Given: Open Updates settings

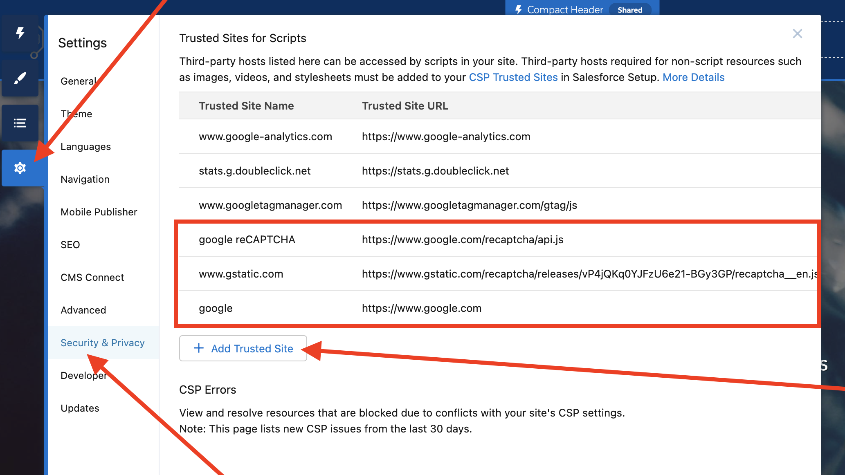Looking at the screenshot, I should pos(80,408).
